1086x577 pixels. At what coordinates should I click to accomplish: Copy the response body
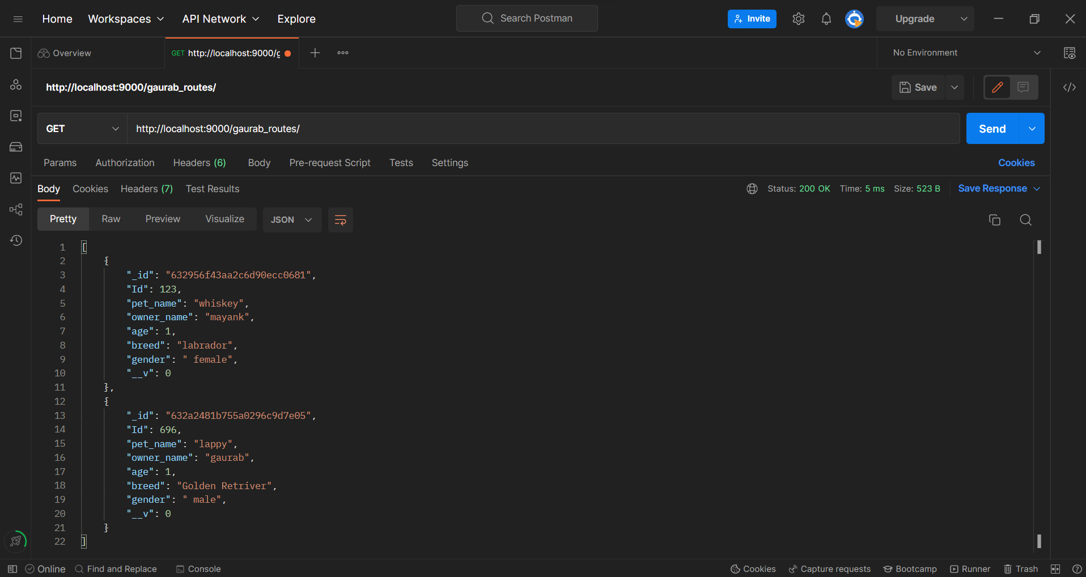tap(995, 219)
